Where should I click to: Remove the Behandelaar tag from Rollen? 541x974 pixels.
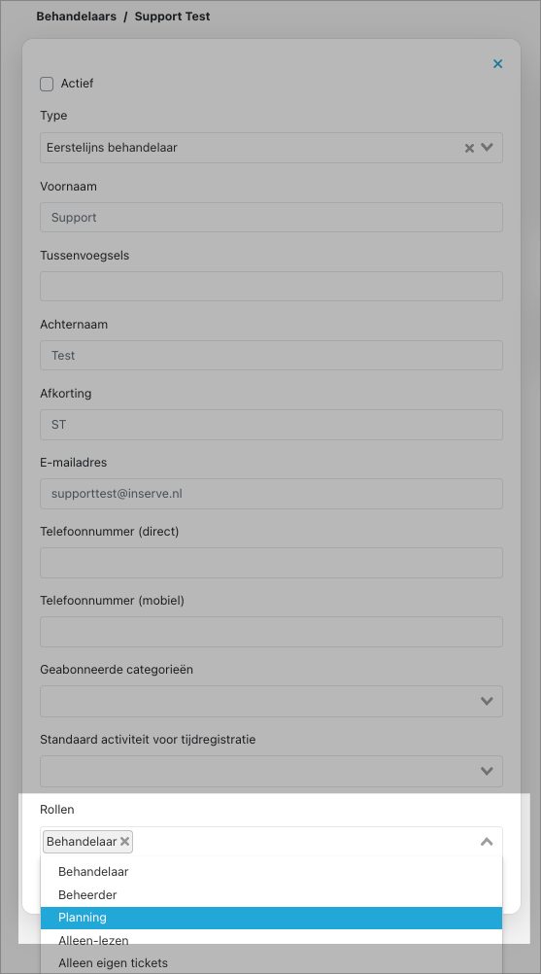[x=124, y=842]
